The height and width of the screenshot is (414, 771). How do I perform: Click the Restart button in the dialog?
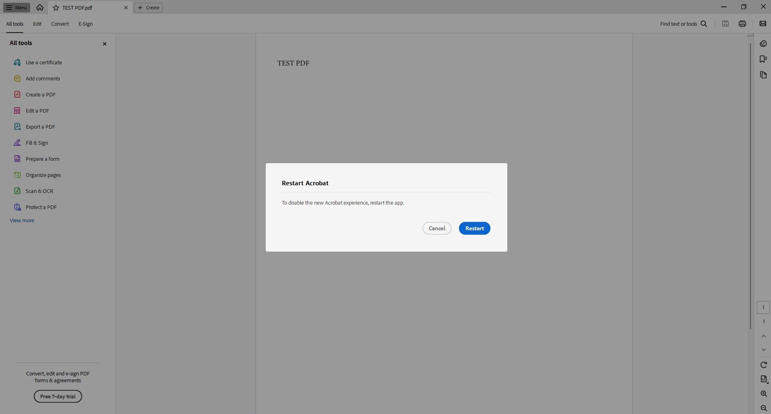point(474,228)
